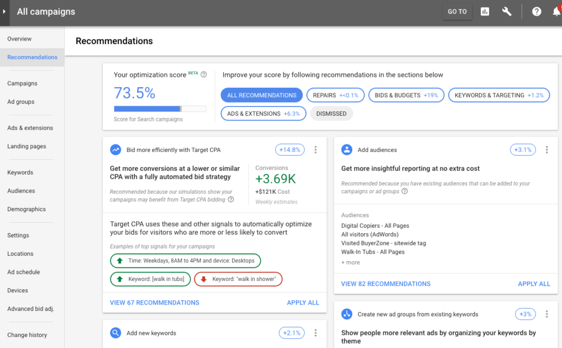The height and width of the screenshot is (348, 562).
Task: Select the Add audiences person icon
Action: click(x=346, y=149)
